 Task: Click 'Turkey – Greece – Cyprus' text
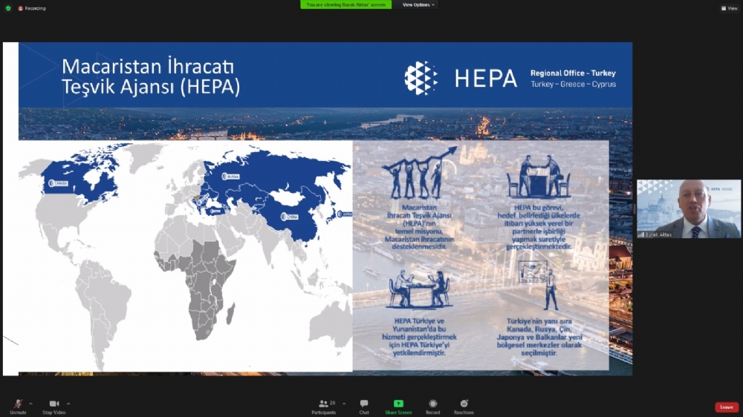point(573,84)
